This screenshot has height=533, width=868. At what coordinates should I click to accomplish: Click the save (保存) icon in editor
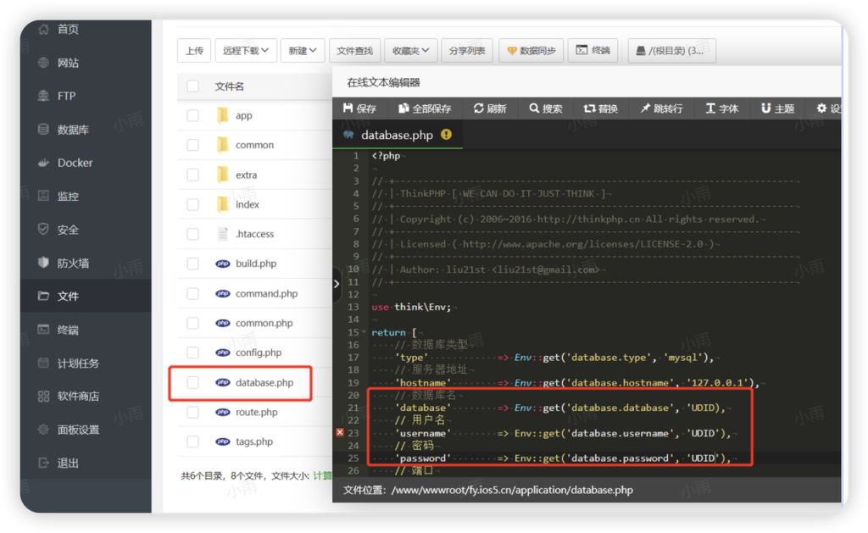point(348,108)
